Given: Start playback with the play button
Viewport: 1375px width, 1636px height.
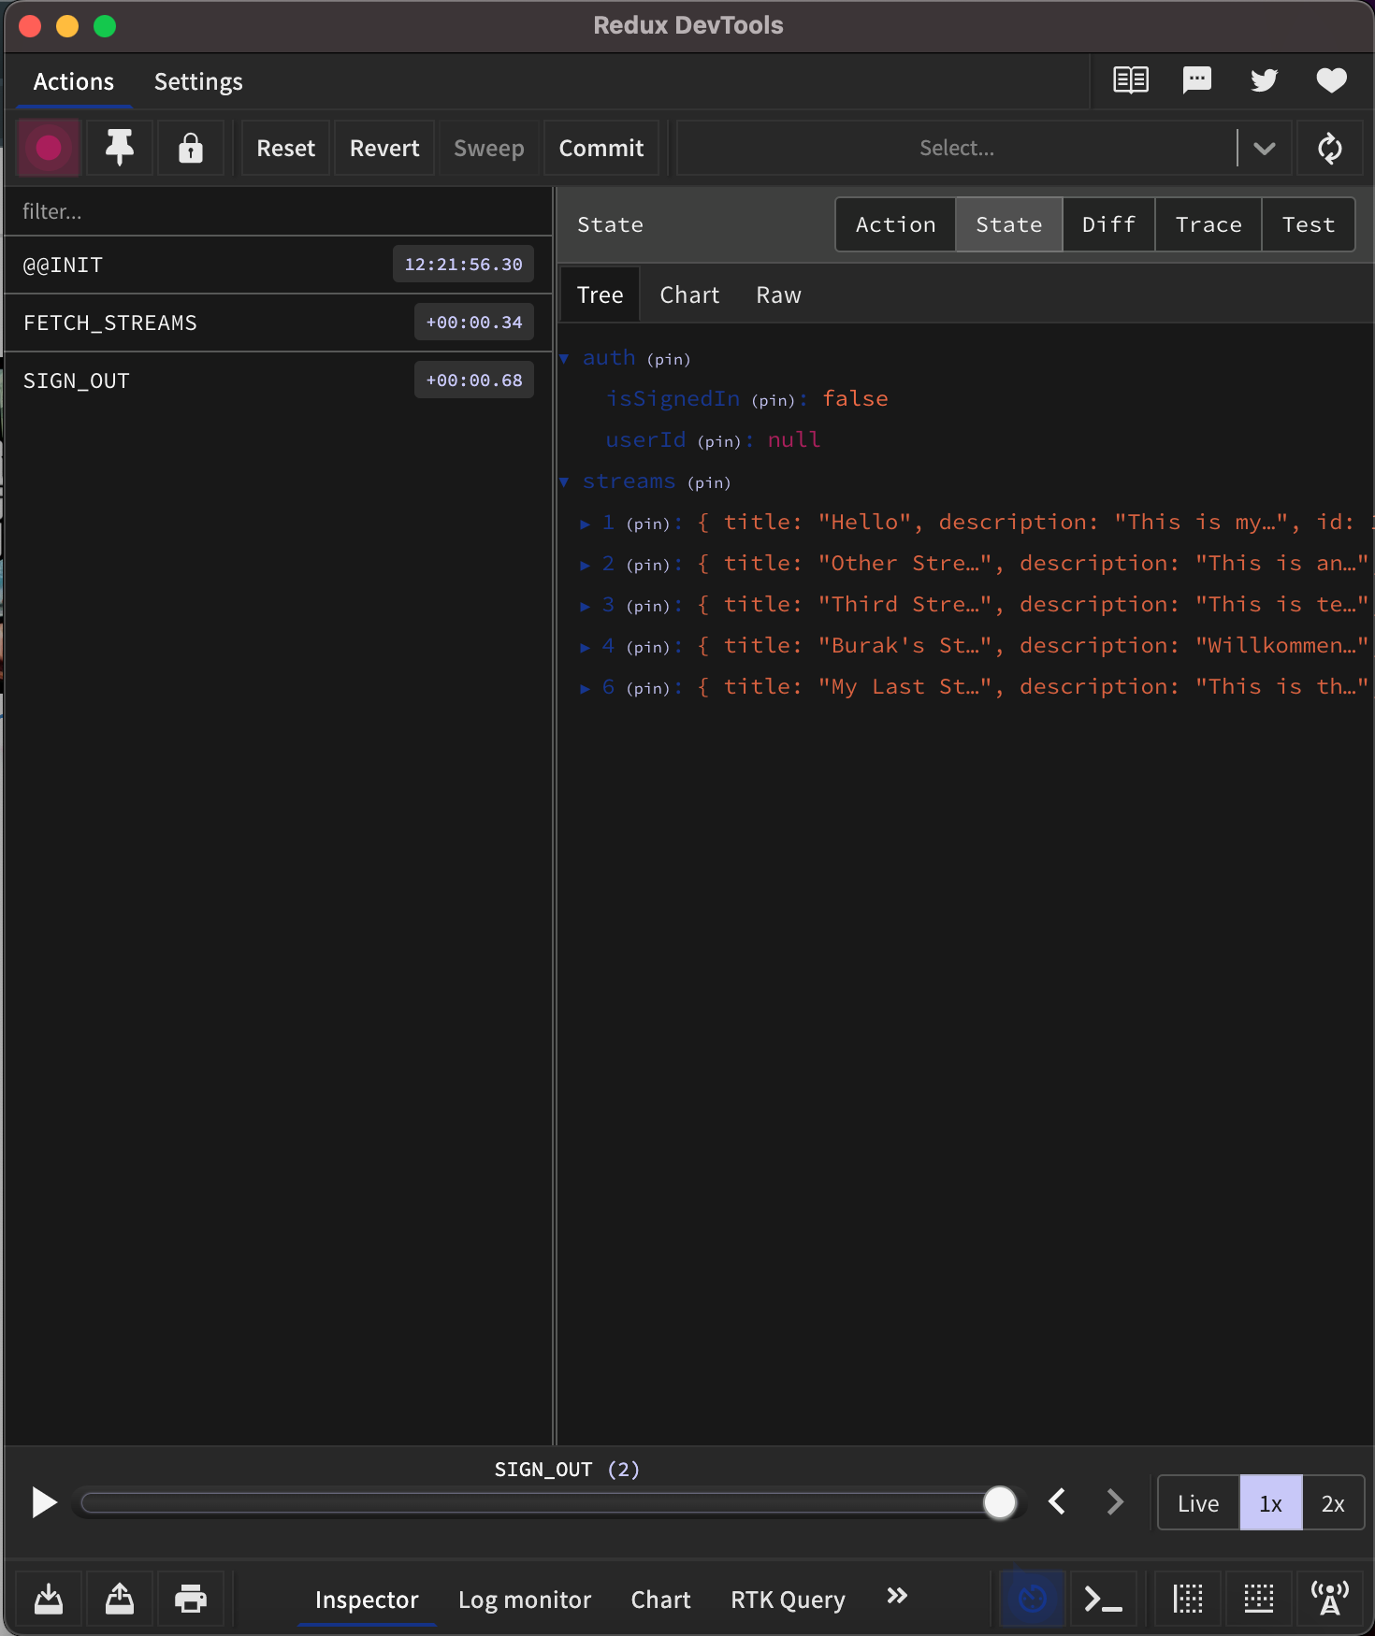Looking at the screenshot, I should tap(44, 1502).
